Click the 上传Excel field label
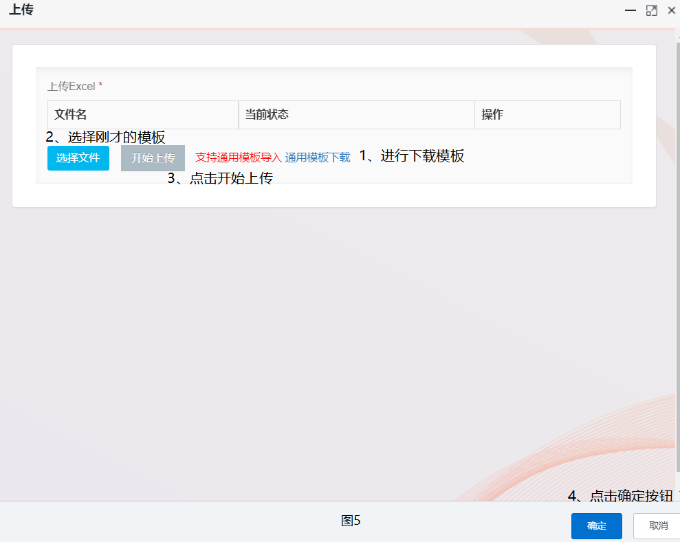This screenshot has width=680, height=542. coord(72,87)
